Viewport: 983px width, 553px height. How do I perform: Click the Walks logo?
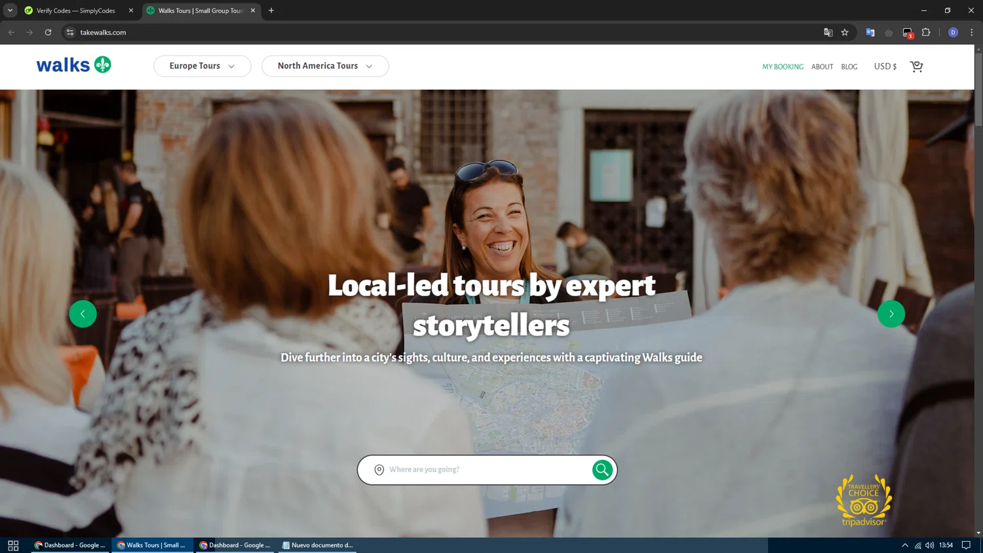[73, 65]
